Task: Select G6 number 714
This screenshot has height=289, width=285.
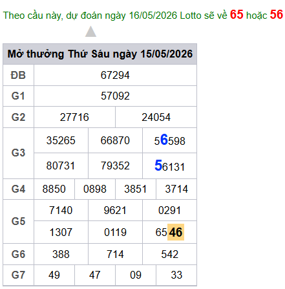Action: tap(115, 254)
